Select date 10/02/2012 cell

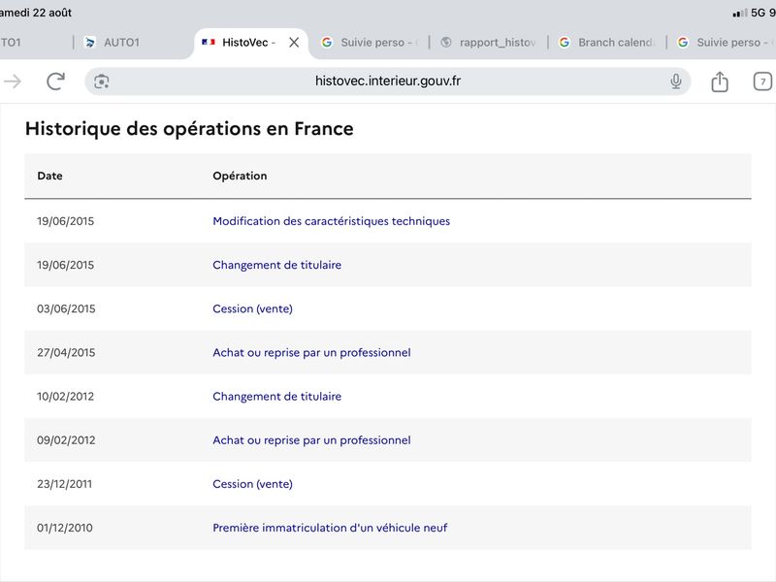(65, 397)
